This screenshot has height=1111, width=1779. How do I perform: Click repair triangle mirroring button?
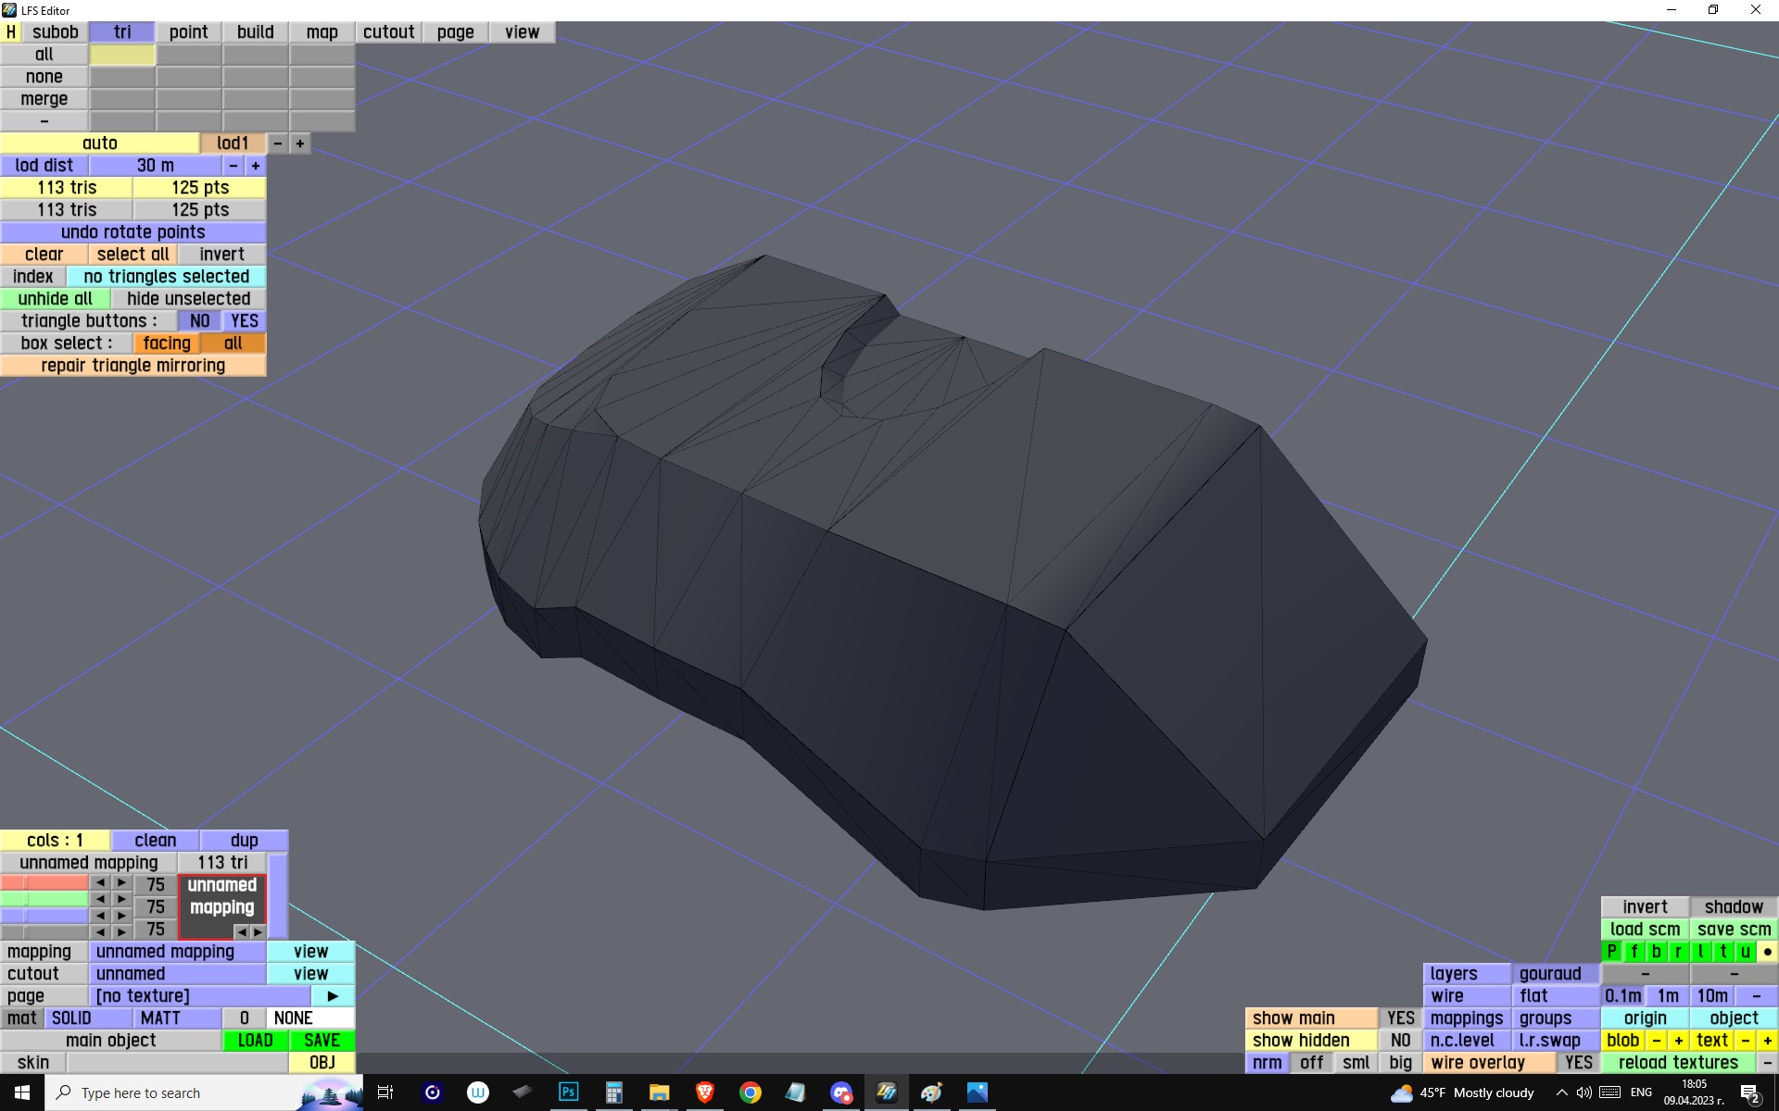point(132,366)
